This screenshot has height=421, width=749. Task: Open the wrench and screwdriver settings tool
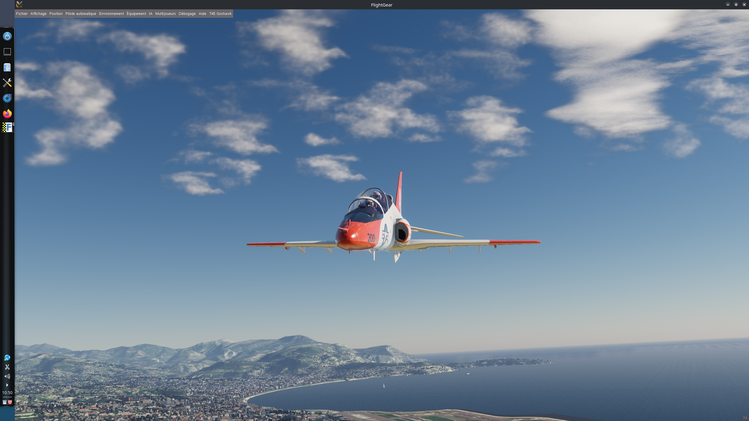7,83
